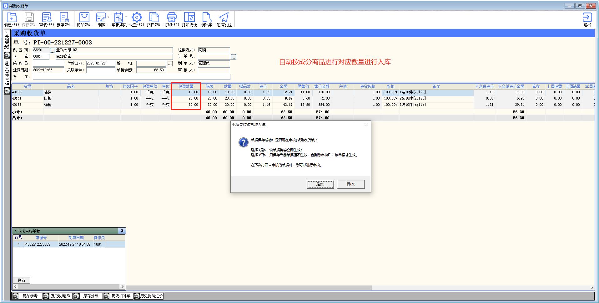Image resolution: width=599 pixels, height=303 pixels.
Task: Click the 保存(F3) save icon
Action: click(x=29, y=19)
